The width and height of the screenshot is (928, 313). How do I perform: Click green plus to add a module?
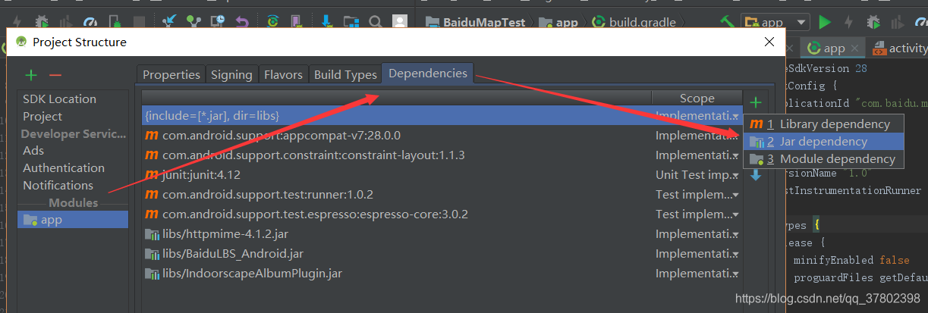(31, 74)
